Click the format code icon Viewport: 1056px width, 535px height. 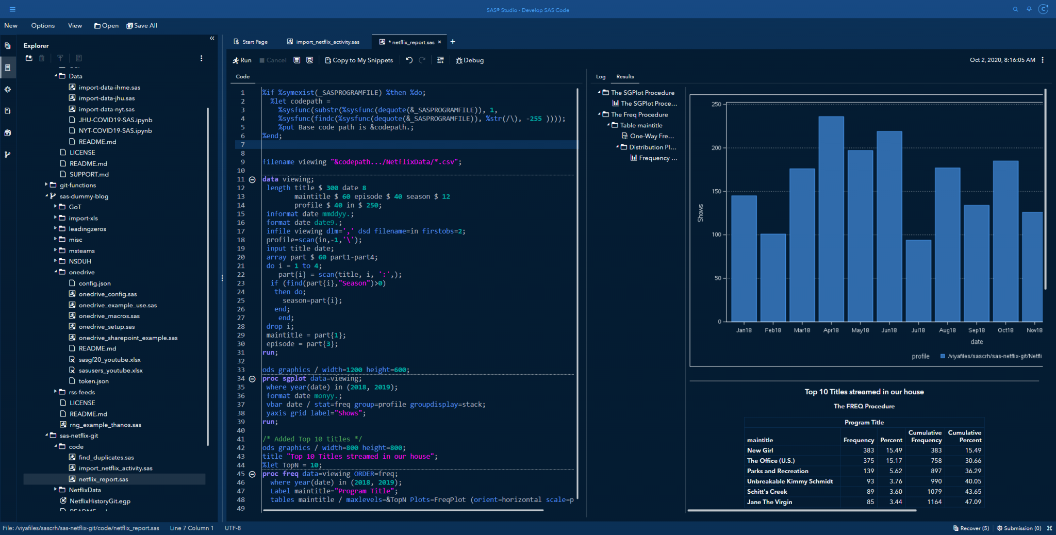(440, 60)
